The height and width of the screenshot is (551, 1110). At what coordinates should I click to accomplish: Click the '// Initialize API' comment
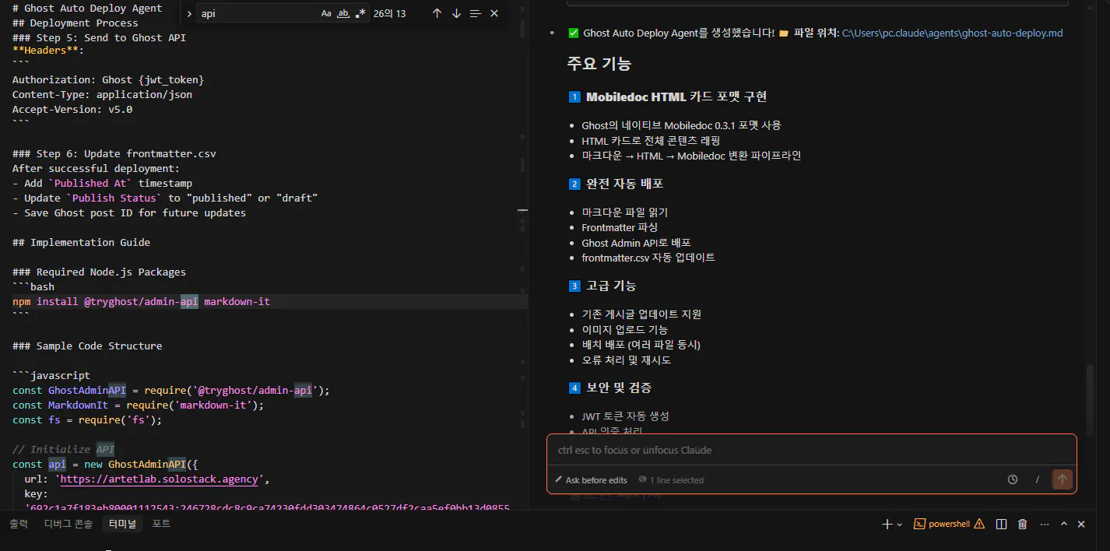click(x=64, y=449)
